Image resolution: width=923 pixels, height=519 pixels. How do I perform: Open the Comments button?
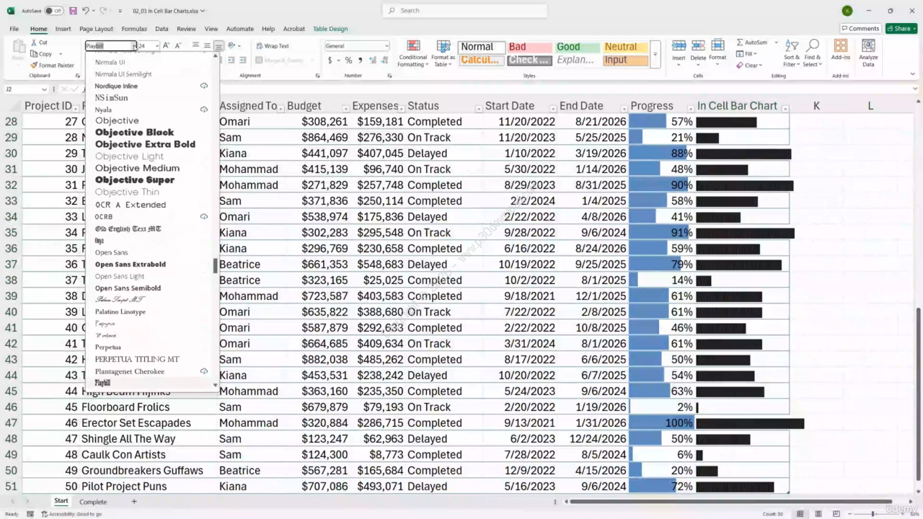[x=860, y=29]
